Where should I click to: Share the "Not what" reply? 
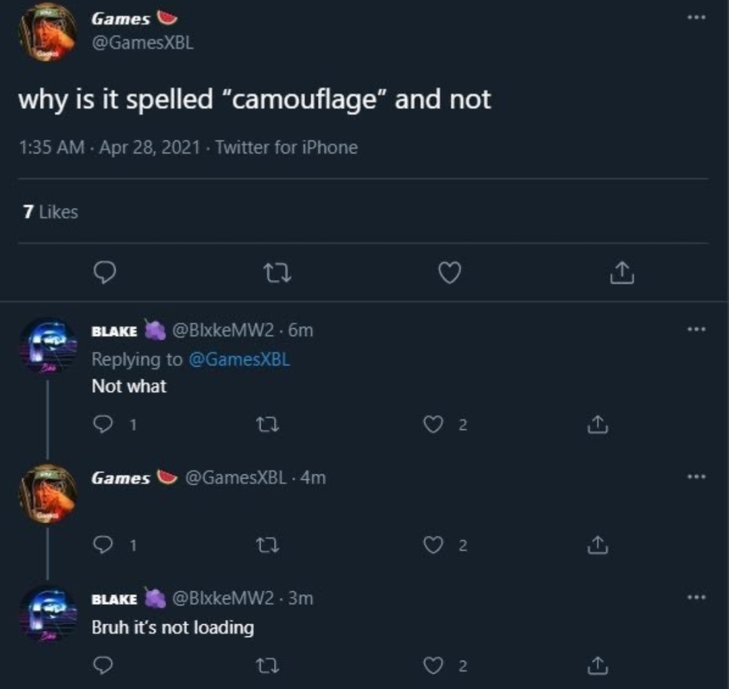599,424
